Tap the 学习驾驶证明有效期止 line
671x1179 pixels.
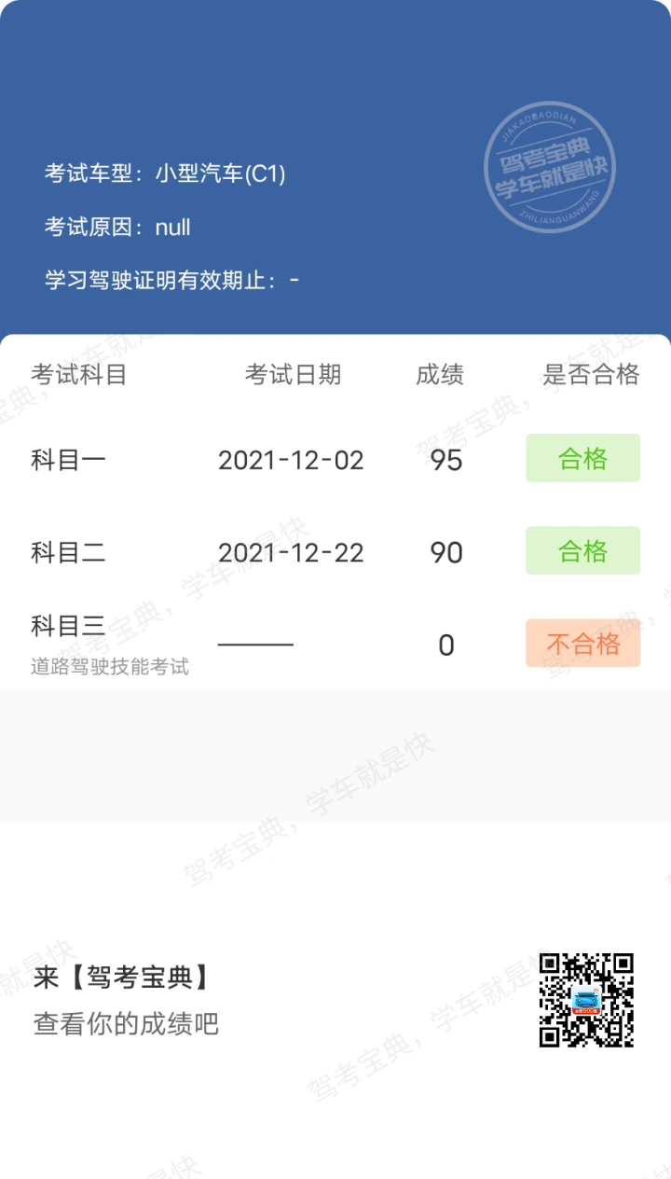tap(171, 280)
